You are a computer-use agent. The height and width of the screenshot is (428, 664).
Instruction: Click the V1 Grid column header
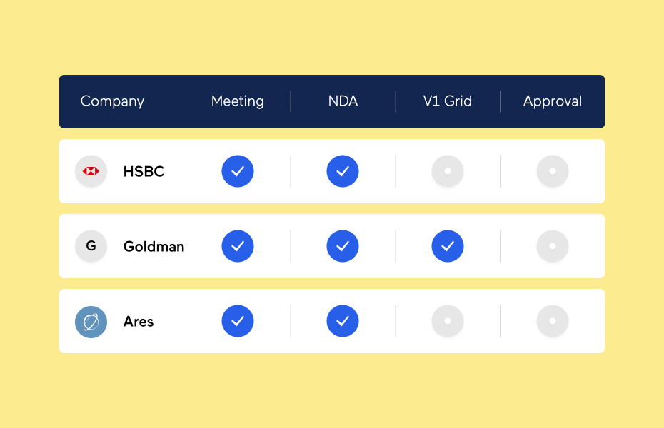(448, 101)
